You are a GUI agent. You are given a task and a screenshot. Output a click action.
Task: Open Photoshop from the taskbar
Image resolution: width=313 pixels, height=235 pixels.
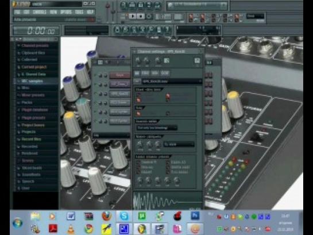[195, 216]
